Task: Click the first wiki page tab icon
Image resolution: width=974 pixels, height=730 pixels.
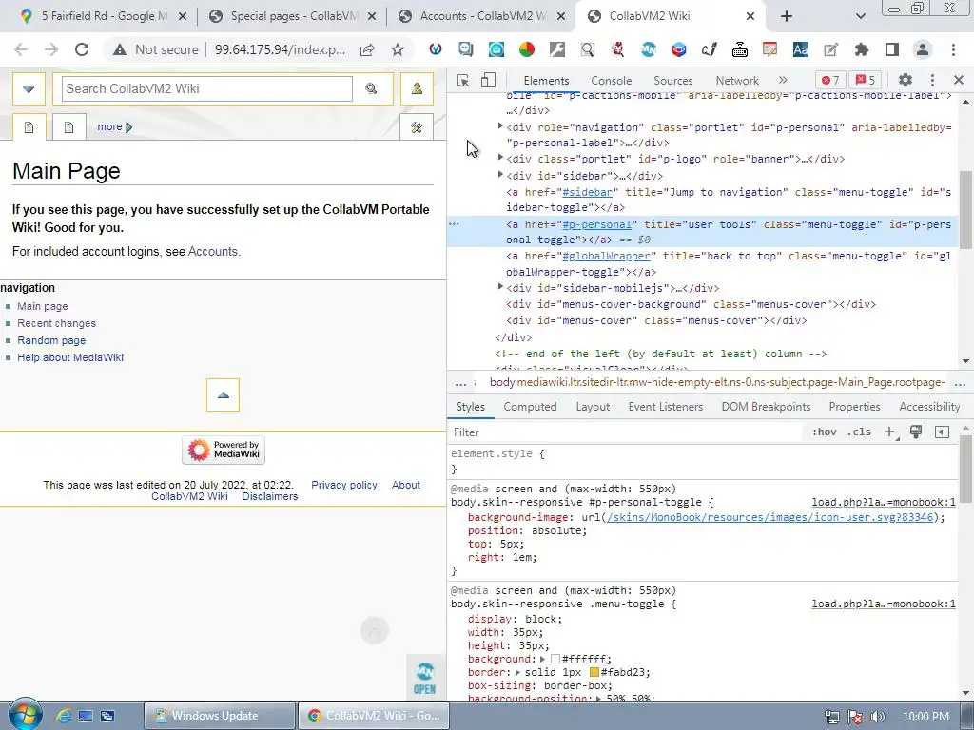Action: tap(29, 127)
